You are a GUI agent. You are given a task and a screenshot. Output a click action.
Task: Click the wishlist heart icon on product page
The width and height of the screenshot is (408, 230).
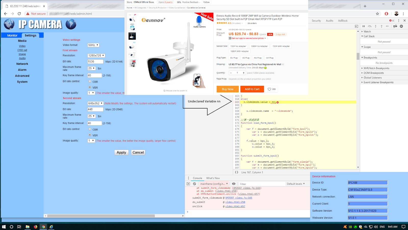(x=269, y=89)
